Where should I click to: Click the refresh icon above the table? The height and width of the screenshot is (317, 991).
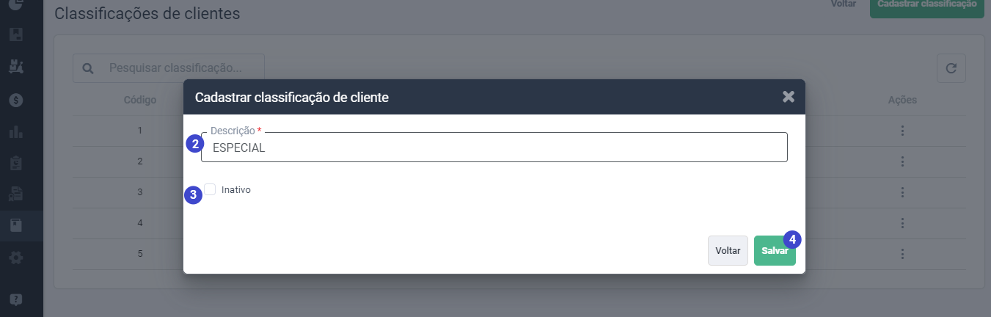(x=951, y=68)
